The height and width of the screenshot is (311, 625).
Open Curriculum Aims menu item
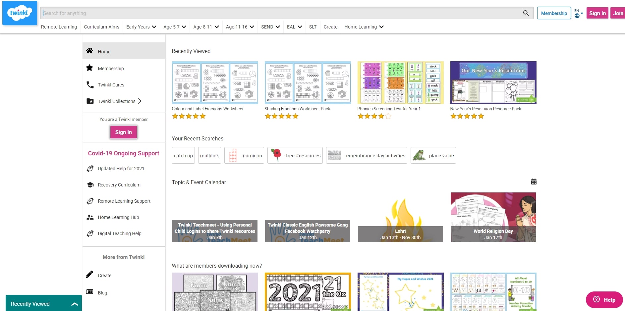coord(101,27)
